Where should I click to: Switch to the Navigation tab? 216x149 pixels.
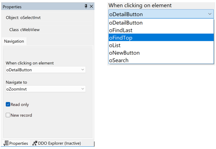14,41
